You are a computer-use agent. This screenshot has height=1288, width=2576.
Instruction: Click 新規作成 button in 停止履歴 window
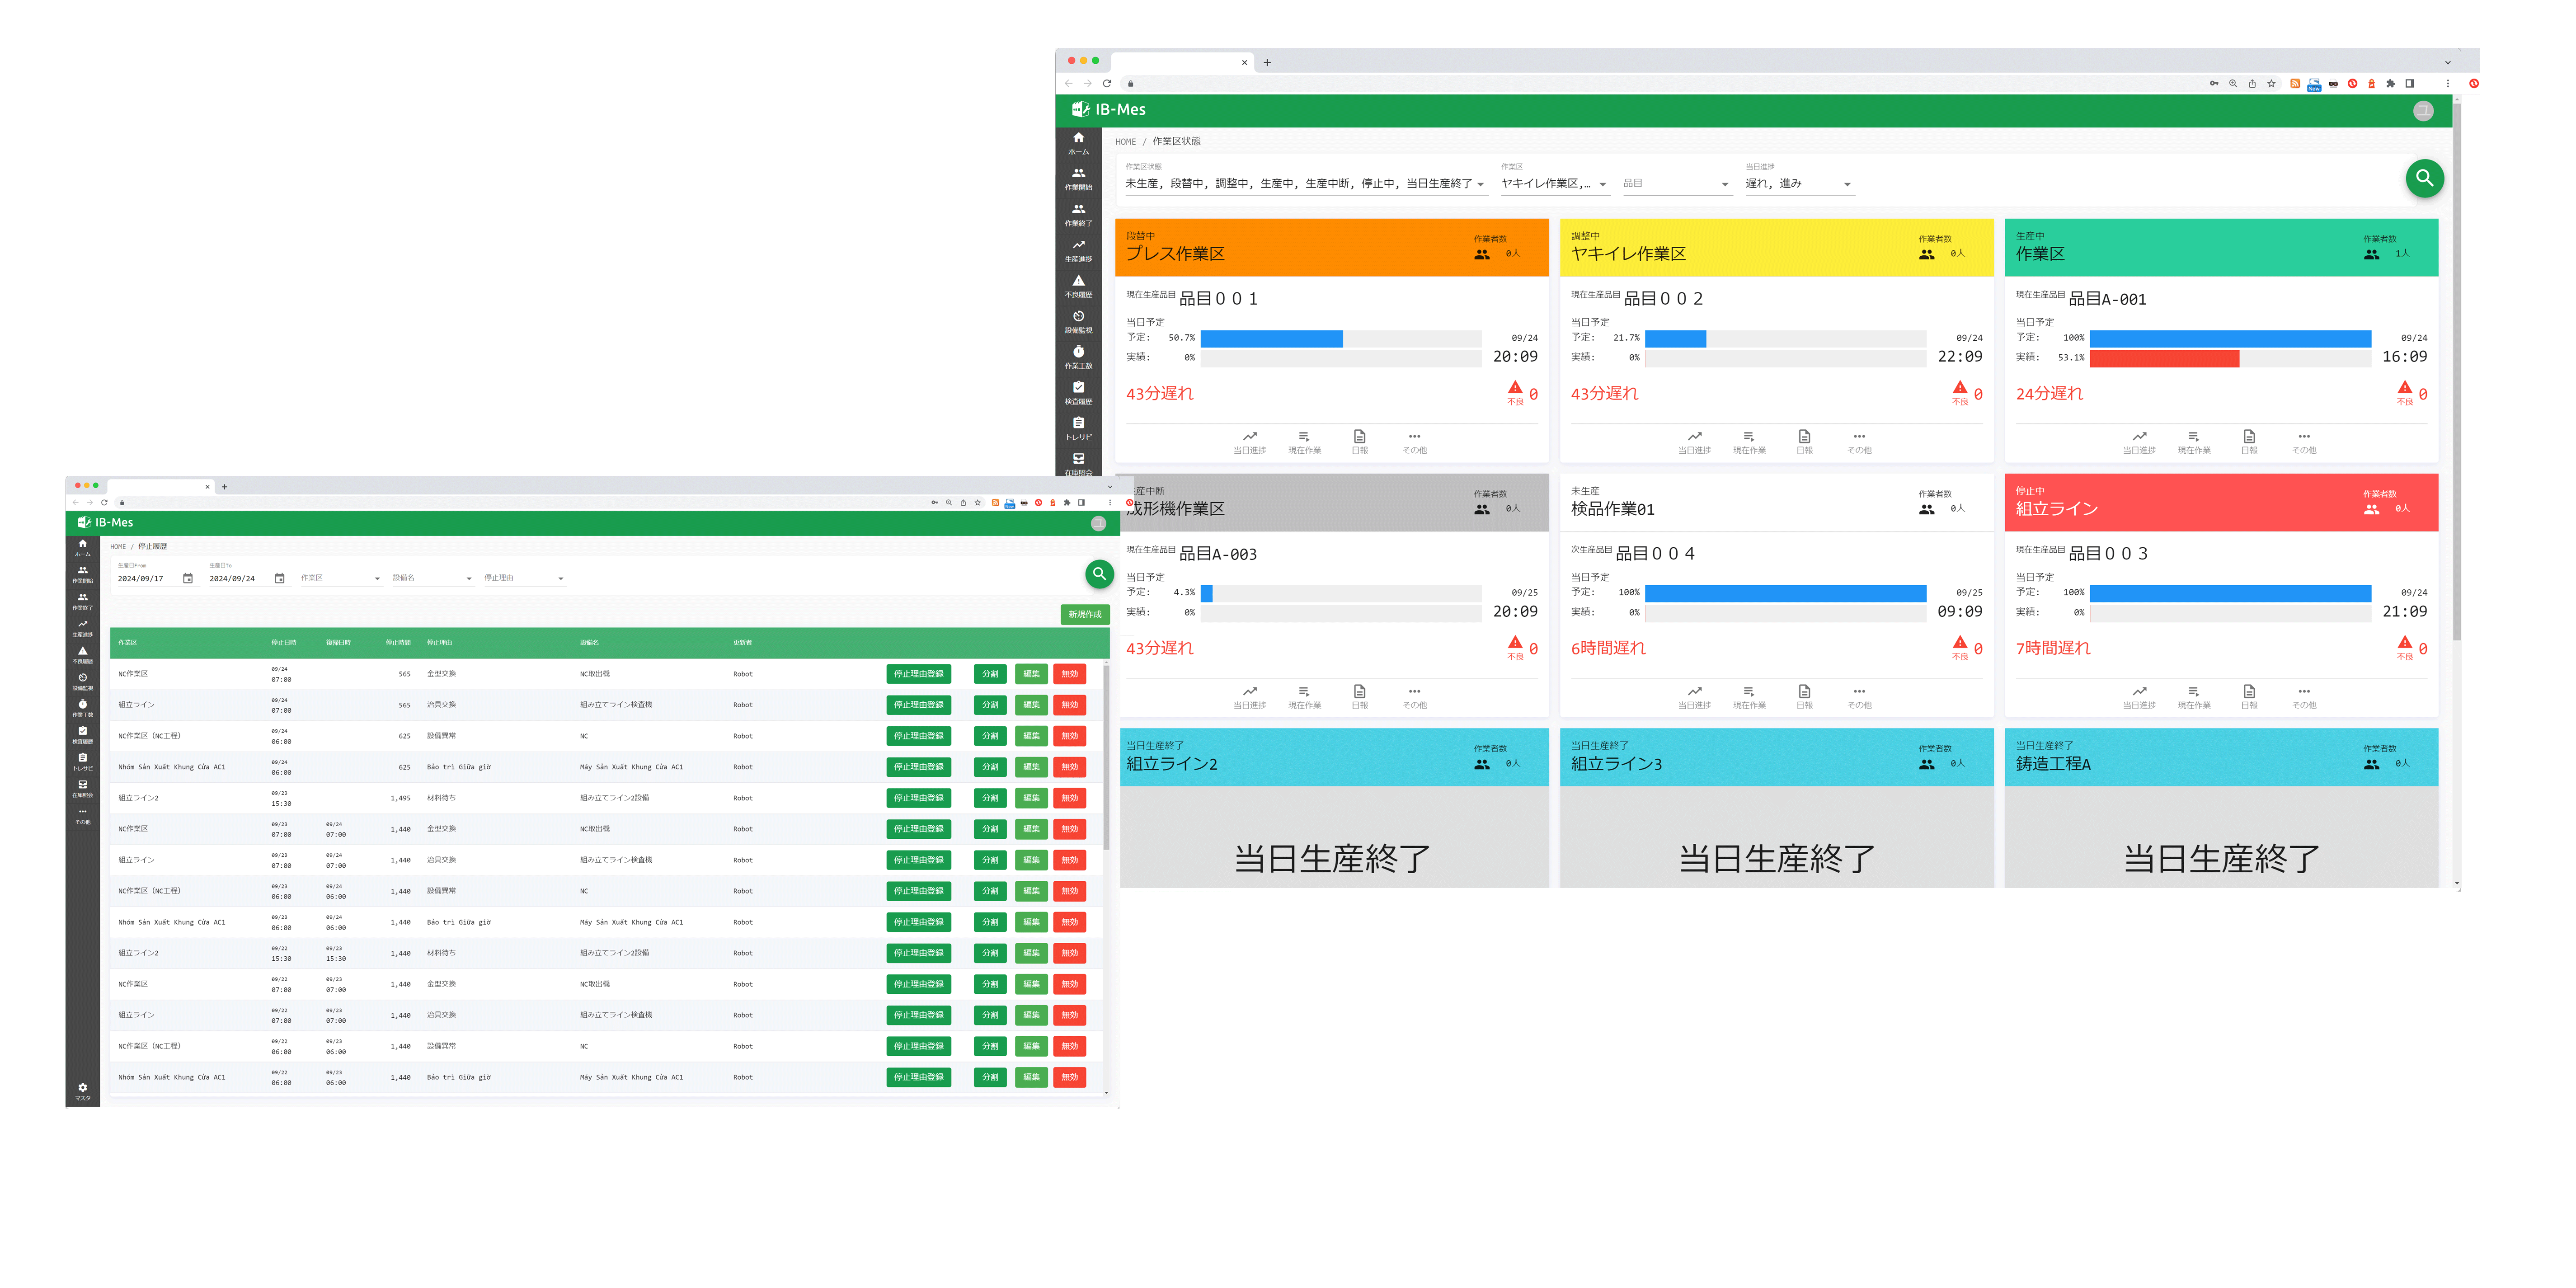click(x=1084, y=614)
